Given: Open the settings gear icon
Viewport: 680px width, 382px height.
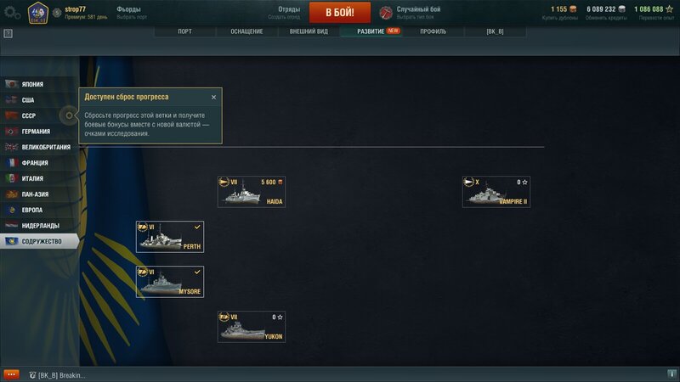Looking at the screenshot, I should (x=10, y=12).
